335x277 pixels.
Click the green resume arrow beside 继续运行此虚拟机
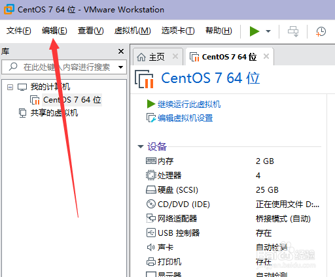tap(151, 104)
